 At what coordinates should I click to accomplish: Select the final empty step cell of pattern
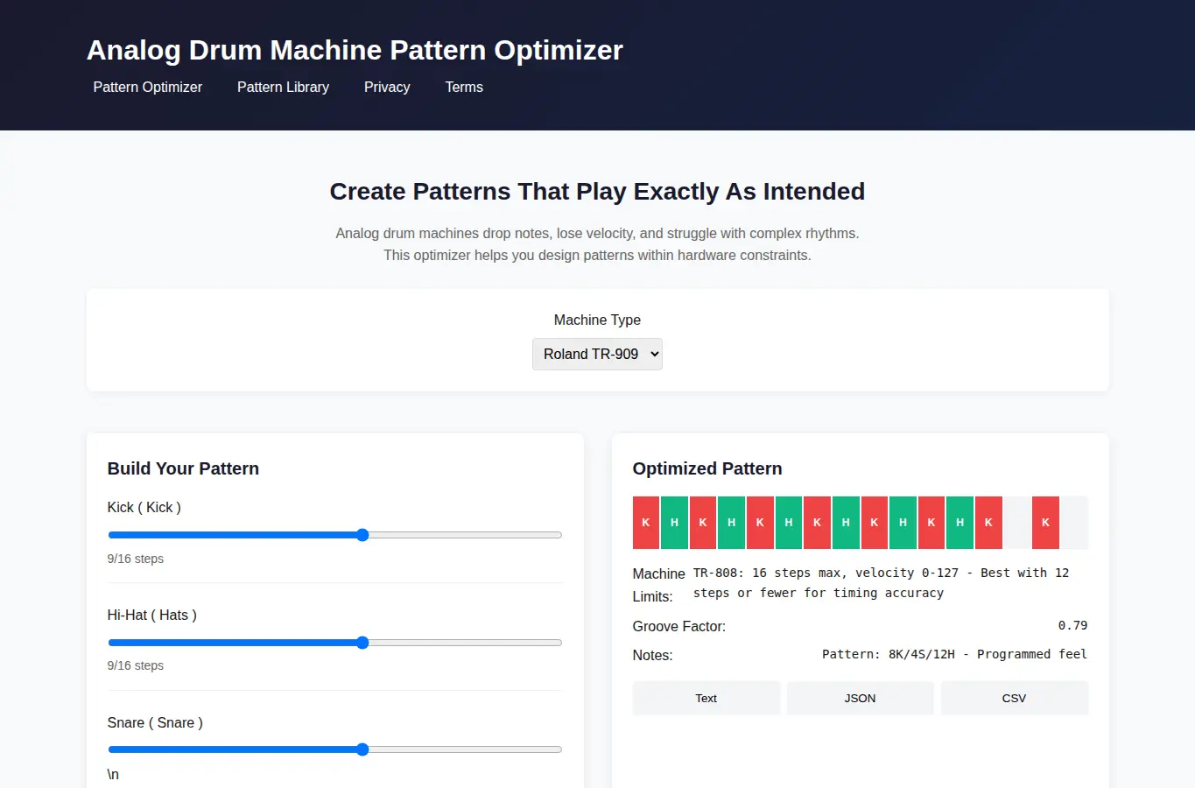pos(1074,523)
